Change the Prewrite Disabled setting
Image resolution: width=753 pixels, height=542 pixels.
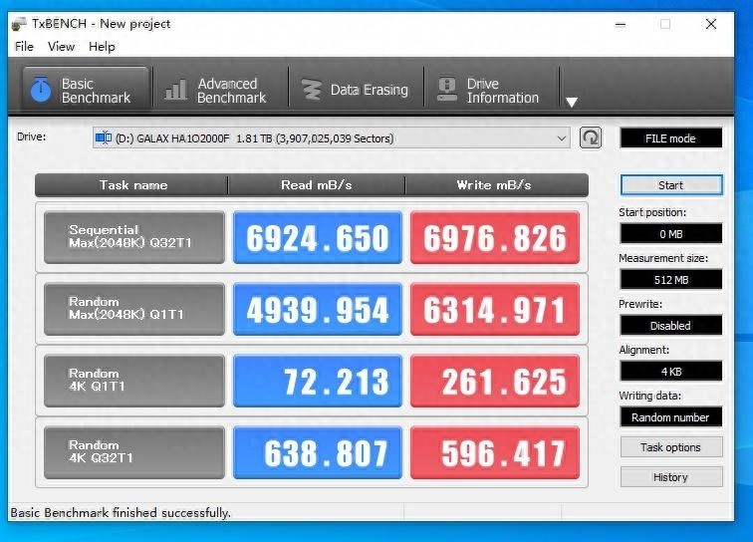[671, 325]
